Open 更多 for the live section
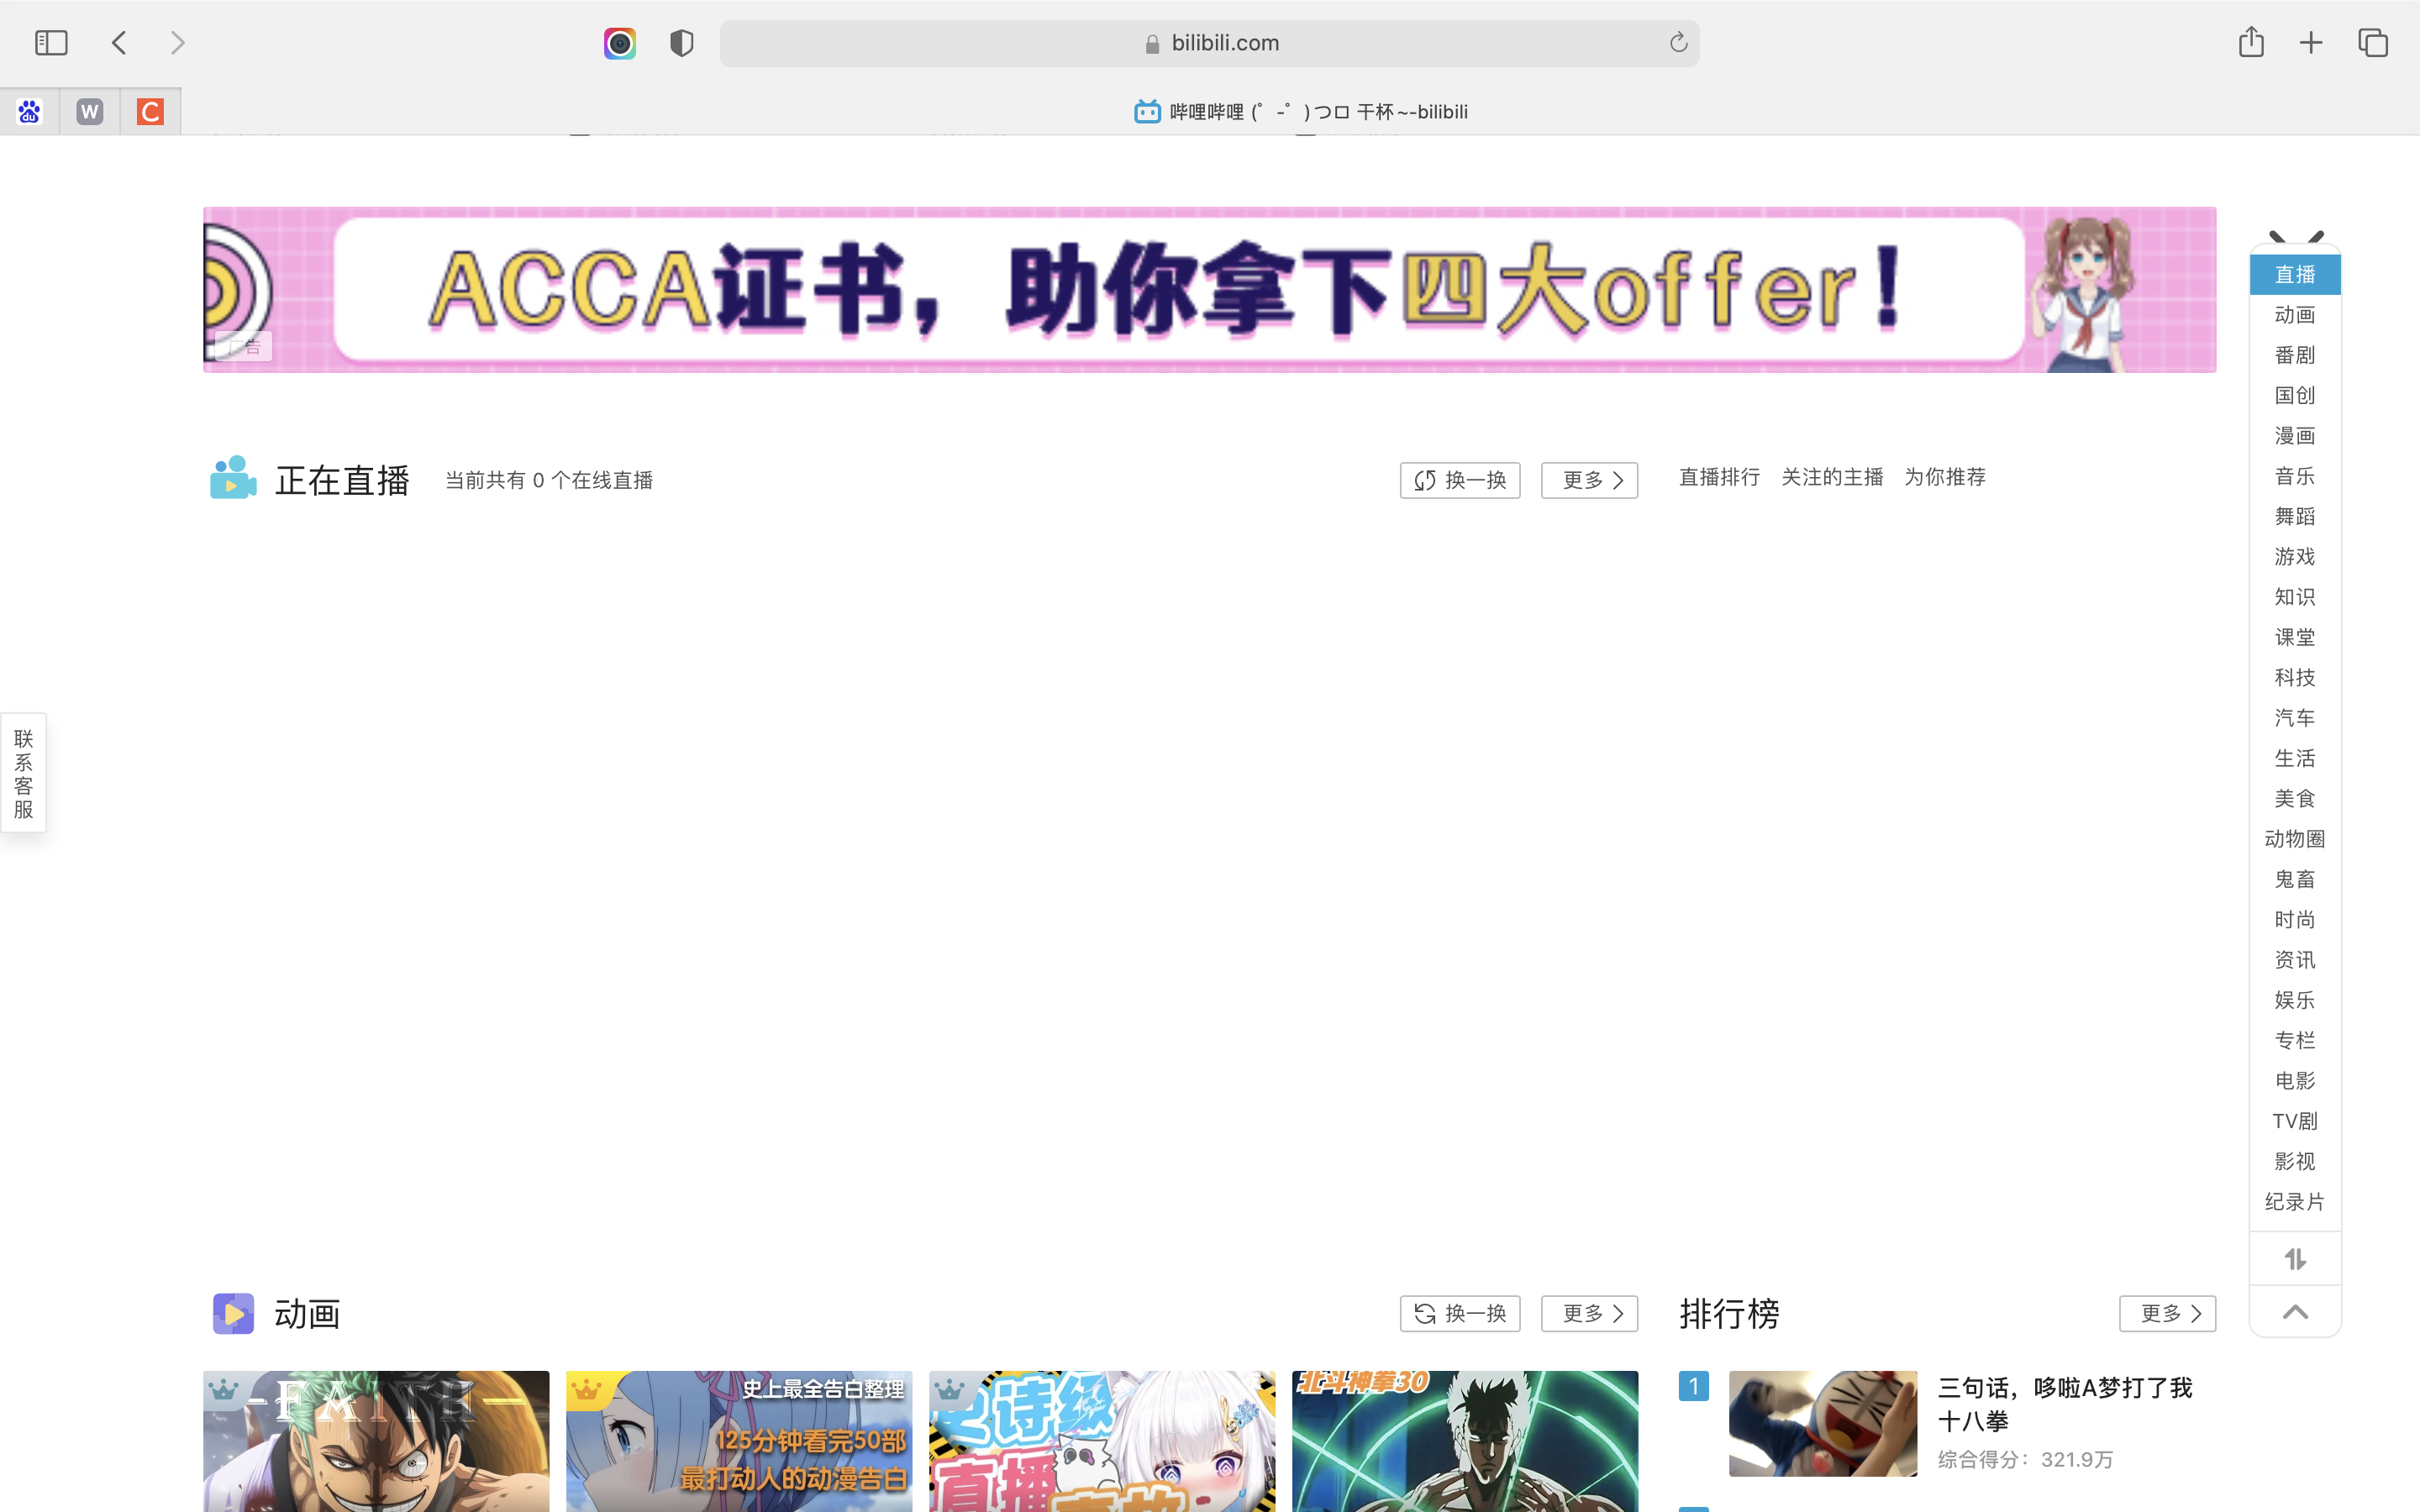Screen dimensions: 2420x1512 [x=1589, y=481]
